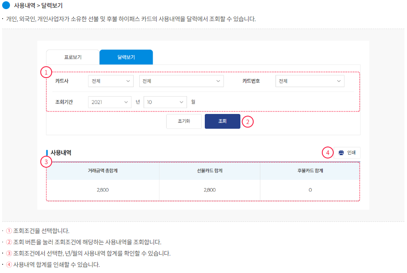Switch to the 표로보기 tab
The width and height of the screenshot is (407, 273).
point(73,57)
